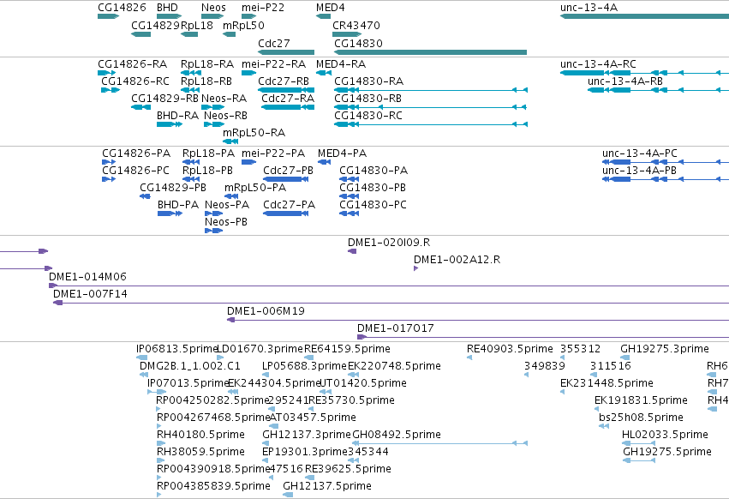Click the unc-13-4A-RC transcript label
Image resolution: width=729 pixels, height=499 pixels.
598,63
